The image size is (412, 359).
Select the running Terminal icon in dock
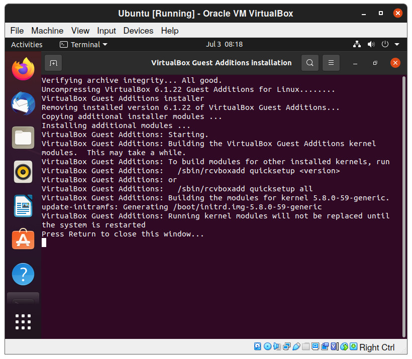pos(23,299)
